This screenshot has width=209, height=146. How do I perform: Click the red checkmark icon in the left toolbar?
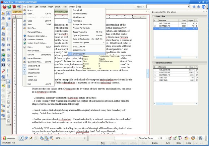click(x=3, y=71)
